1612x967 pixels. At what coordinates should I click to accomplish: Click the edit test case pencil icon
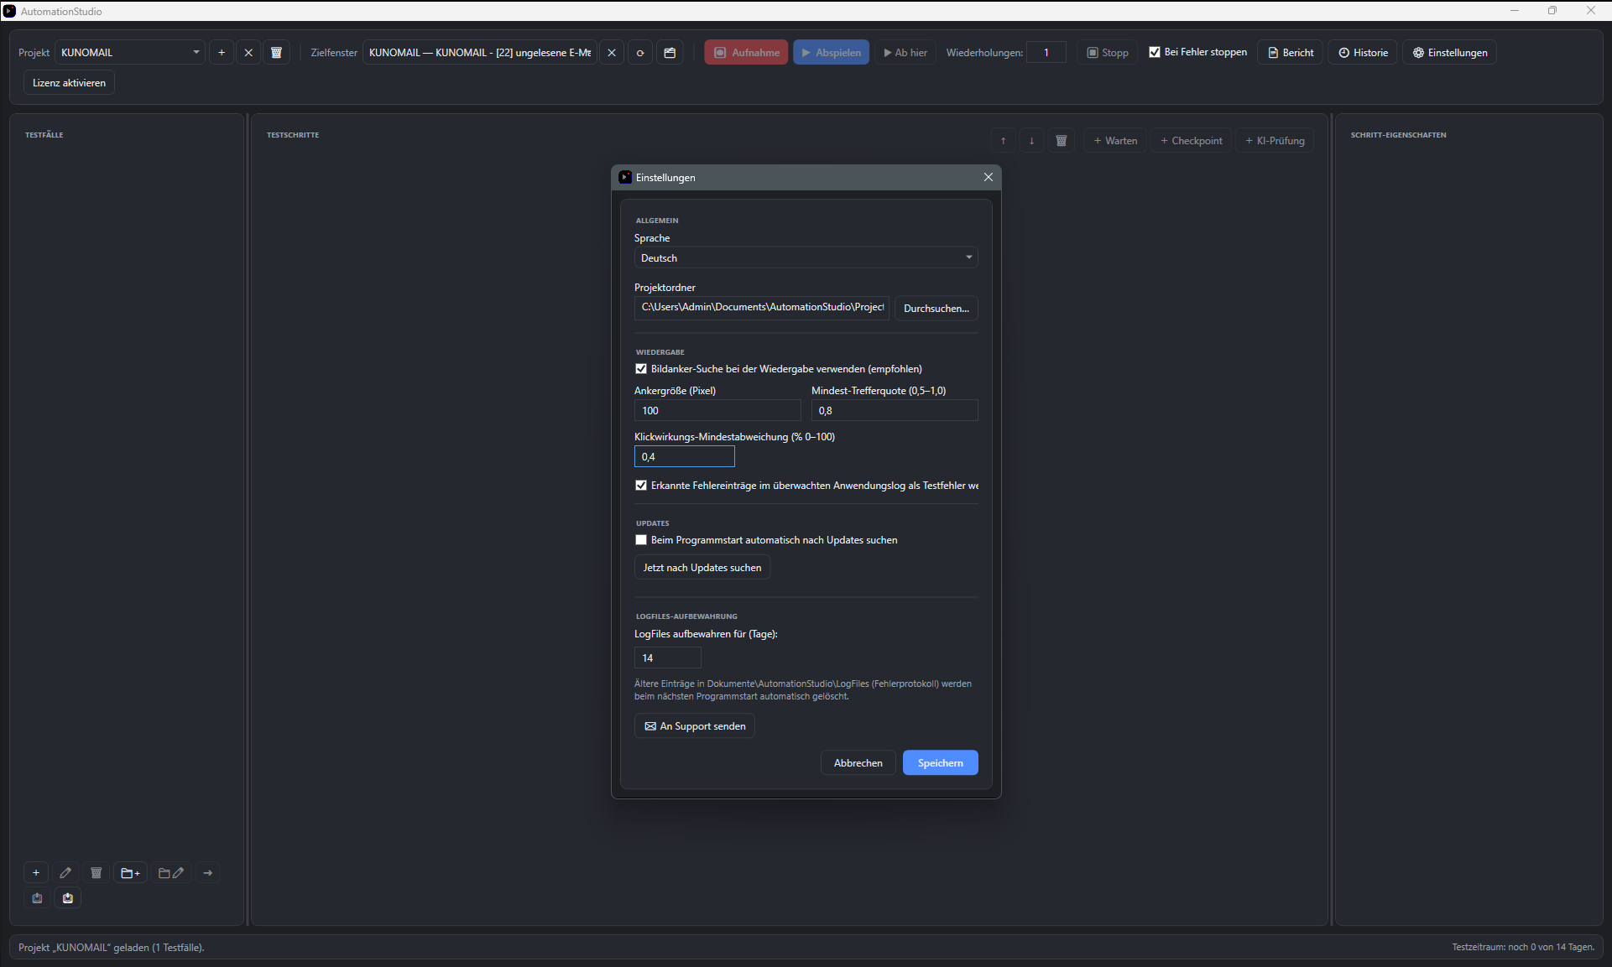point(65,873)
